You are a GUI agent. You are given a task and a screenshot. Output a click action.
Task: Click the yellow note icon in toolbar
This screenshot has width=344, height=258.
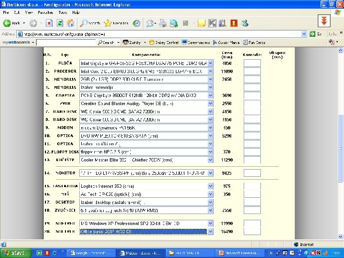pos(202,23)
